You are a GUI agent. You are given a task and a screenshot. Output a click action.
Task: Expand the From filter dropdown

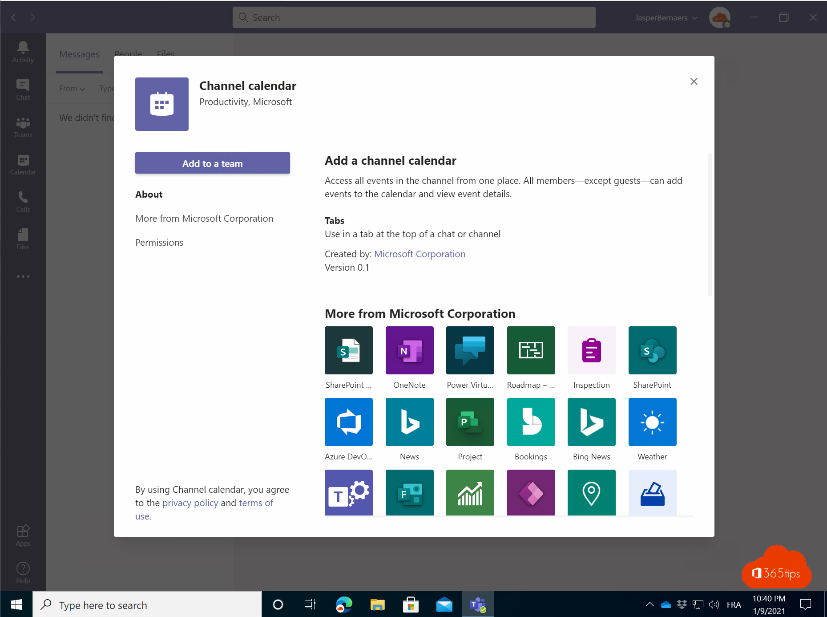coord(72,89)
